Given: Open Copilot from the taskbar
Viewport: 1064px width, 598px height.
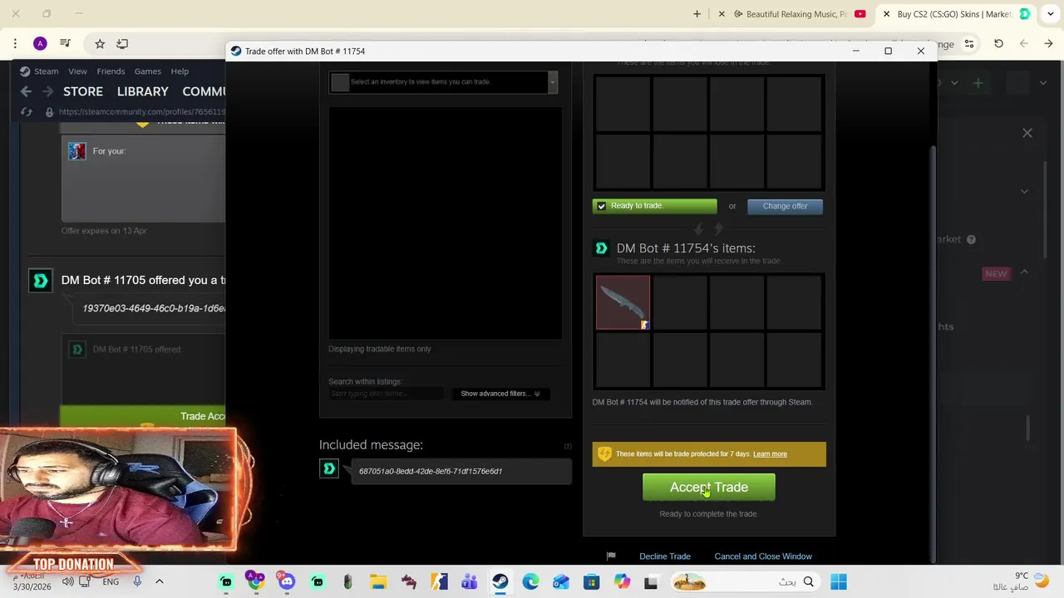Looking at the screenshot, I should (622, 581).
